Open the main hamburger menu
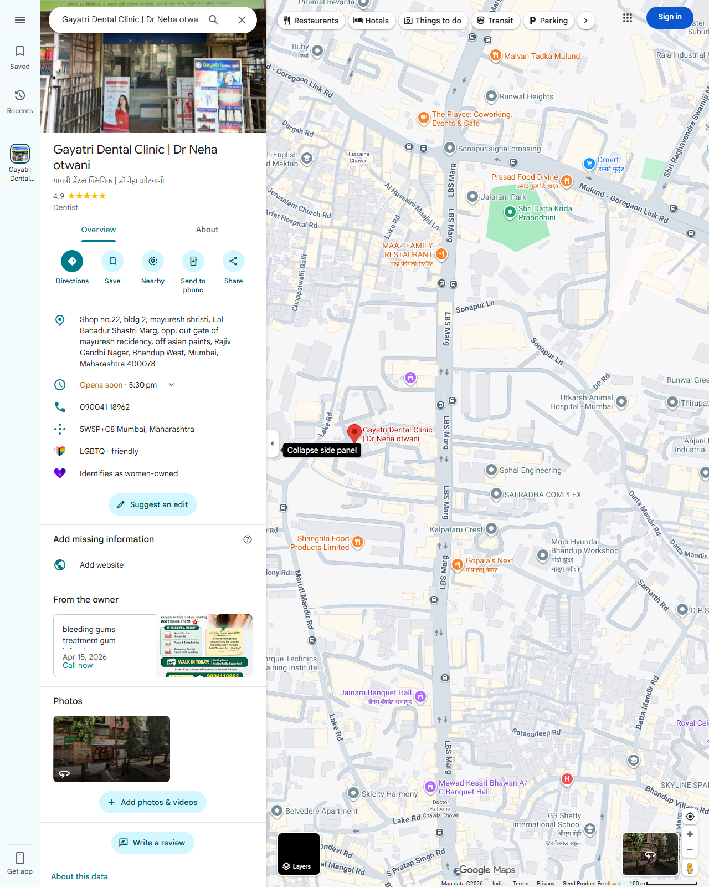Viewport: 709px width, 887px height. [x=20, y=20]
